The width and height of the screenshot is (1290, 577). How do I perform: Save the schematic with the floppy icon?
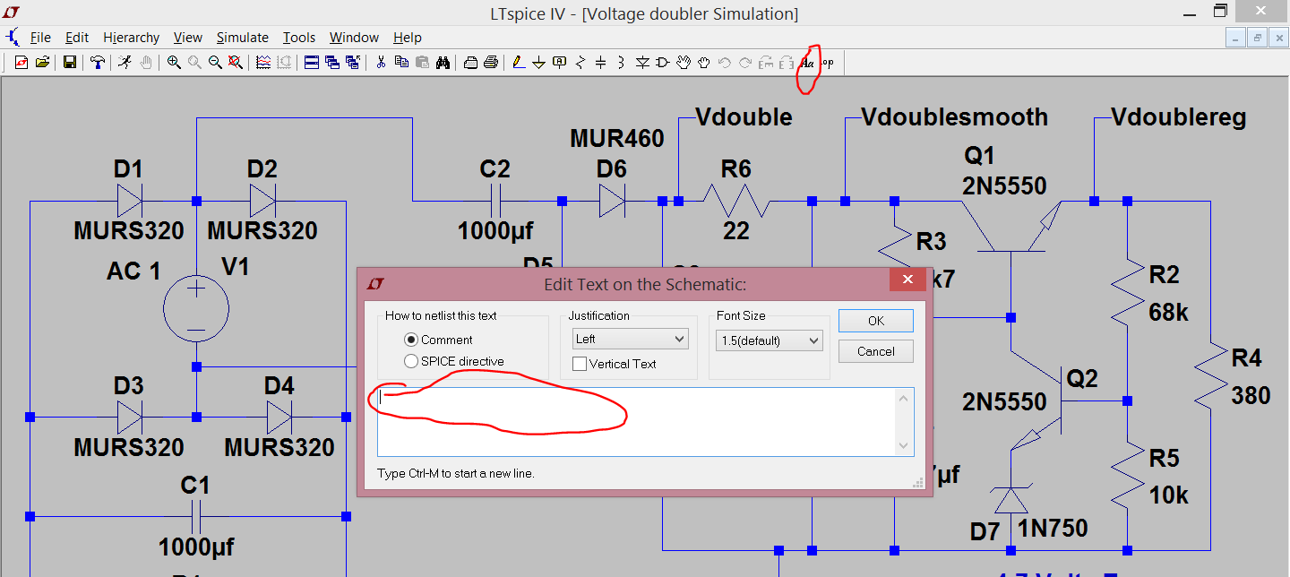tap(70, 62)
